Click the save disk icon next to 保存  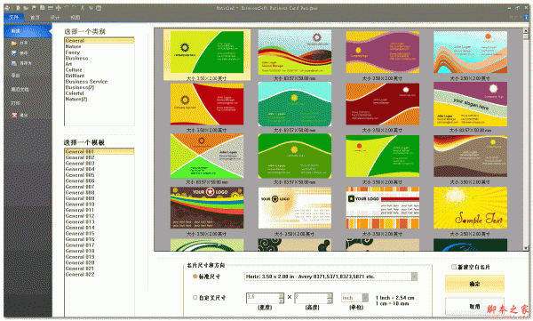pos(14,53)
